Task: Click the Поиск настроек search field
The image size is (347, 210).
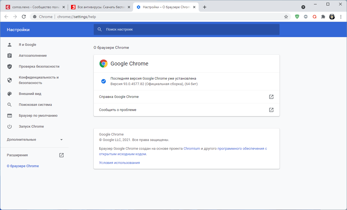Action: 187,29
